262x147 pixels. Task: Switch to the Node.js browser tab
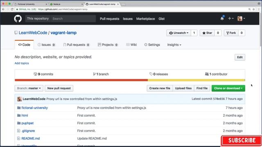tap(66, 4)
